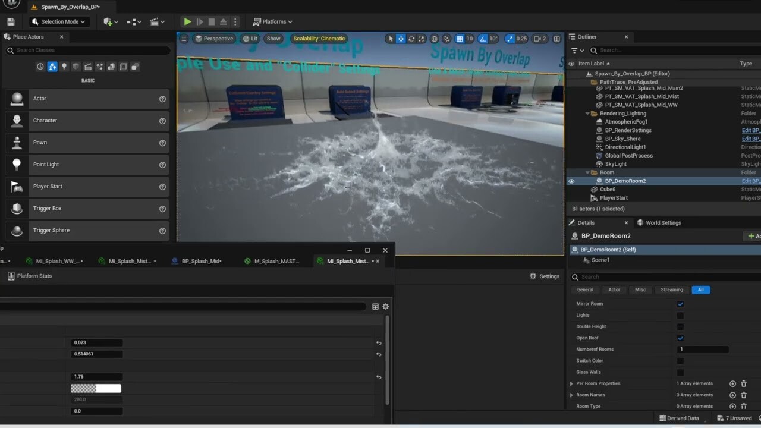Switch to the Rotate transform tool
Viewport: 761px width, 428px height.
tap(412, 38)
